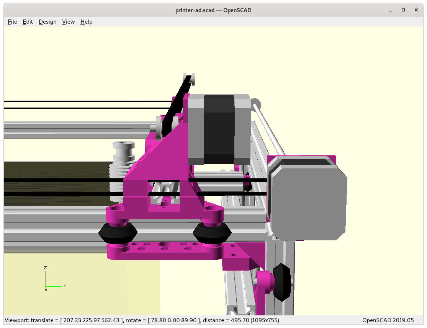Image resolution: width=427 pixels, height=328 pixels.
Task: Click the black wheel on vertical extrusion
Action: click(282, 282)
